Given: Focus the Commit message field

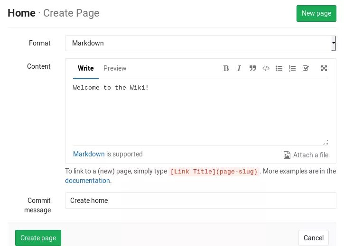Looking at the screenshot, I should (x=200, y=200).
